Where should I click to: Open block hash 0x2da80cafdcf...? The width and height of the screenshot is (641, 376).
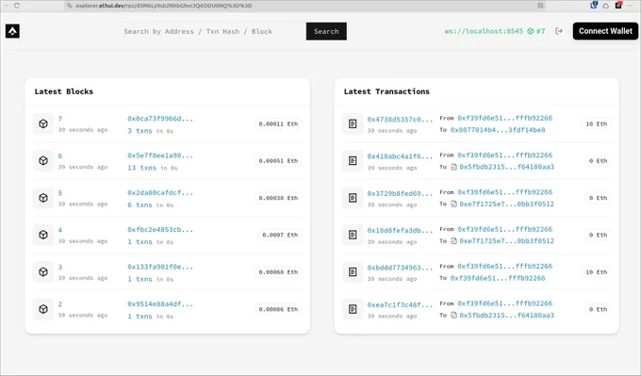click(x=160, y=192)
